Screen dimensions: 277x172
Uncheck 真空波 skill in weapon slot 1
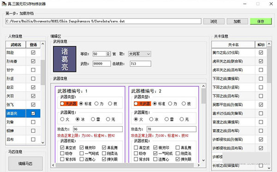[62, 148]
